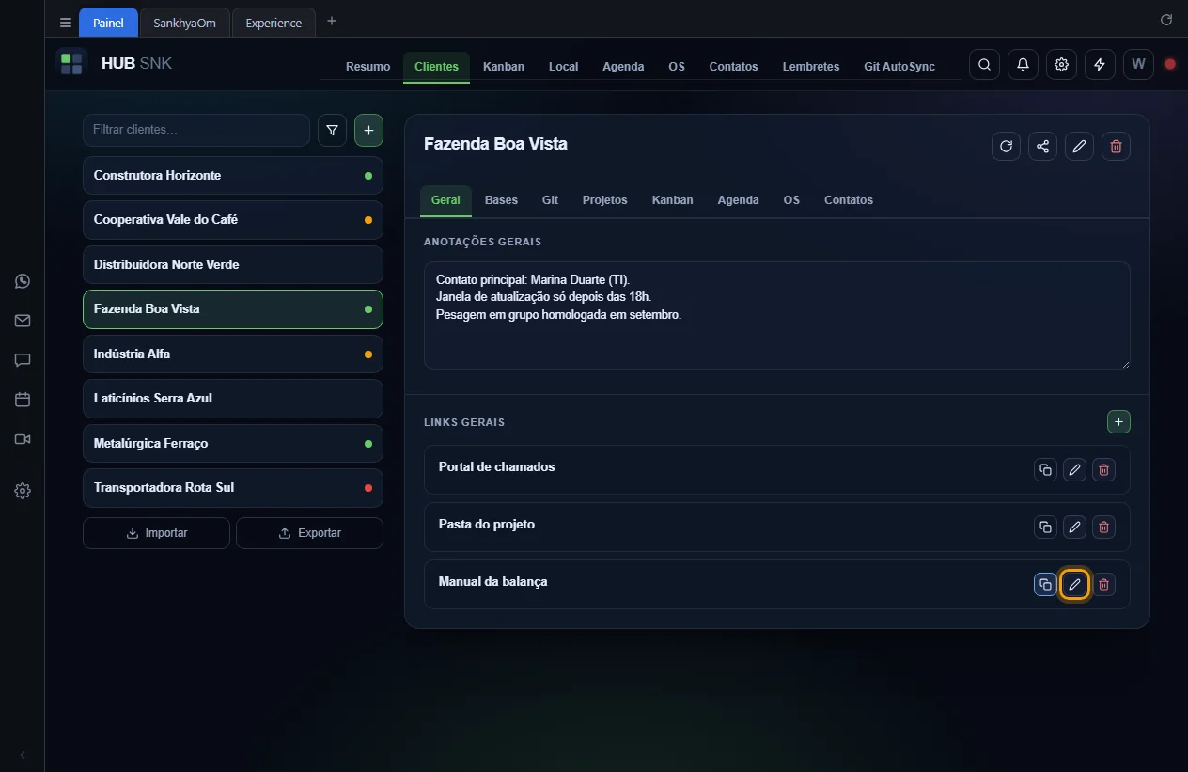Select the Contatos client tab

point(849,200)
